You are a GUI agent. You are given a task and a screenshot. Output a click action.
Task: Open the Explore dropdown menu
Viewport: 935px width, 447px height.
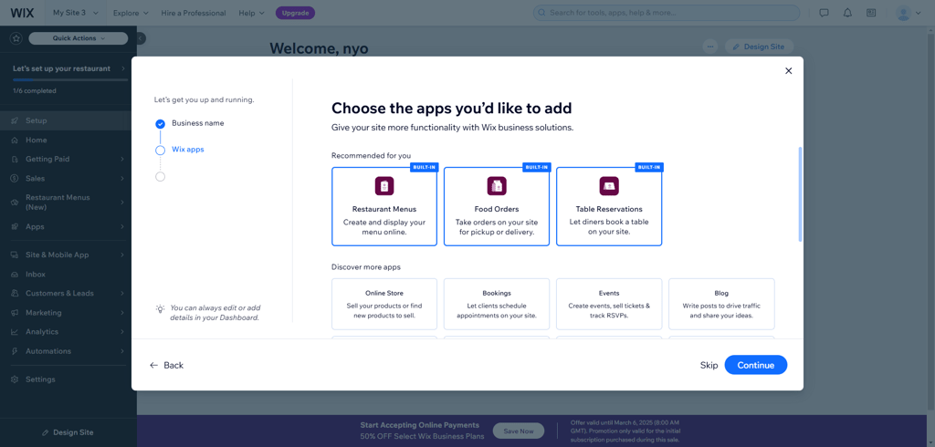coord(131,13)
